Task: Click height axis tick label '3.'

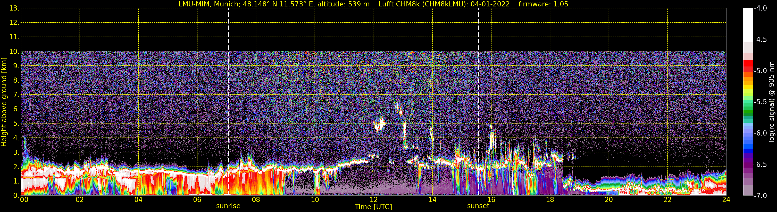Action: point(16,152)
